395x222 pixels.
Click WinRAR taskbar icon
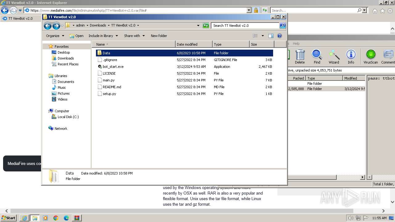(77, 218)
